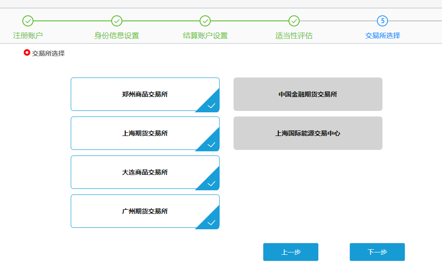Click the step 5 circle icon
The image size is (442, 278).
(382, 21)
